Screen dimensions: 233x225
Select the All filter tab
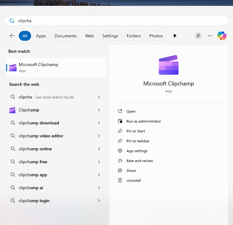click(x=25, y=36)
